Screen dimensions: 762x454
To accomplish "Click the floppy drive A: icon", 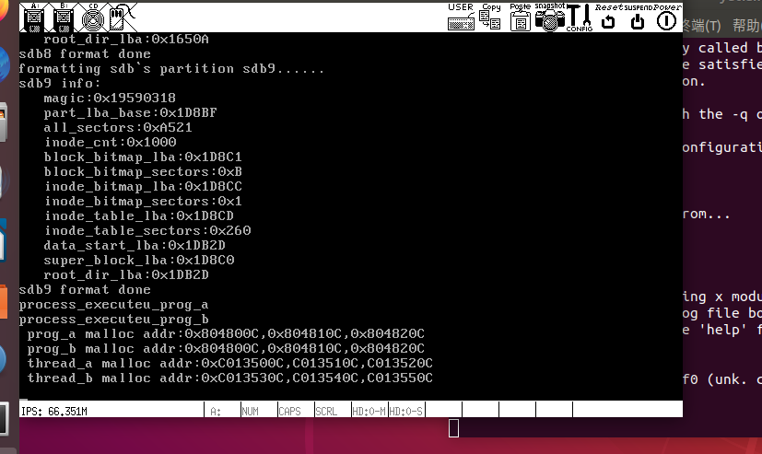I will coord(35,16).
